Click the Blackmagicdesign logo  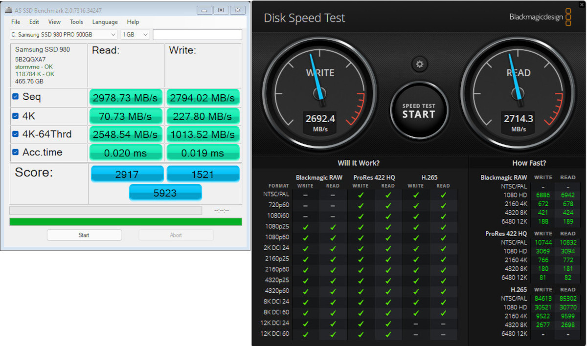coord(540,17)
